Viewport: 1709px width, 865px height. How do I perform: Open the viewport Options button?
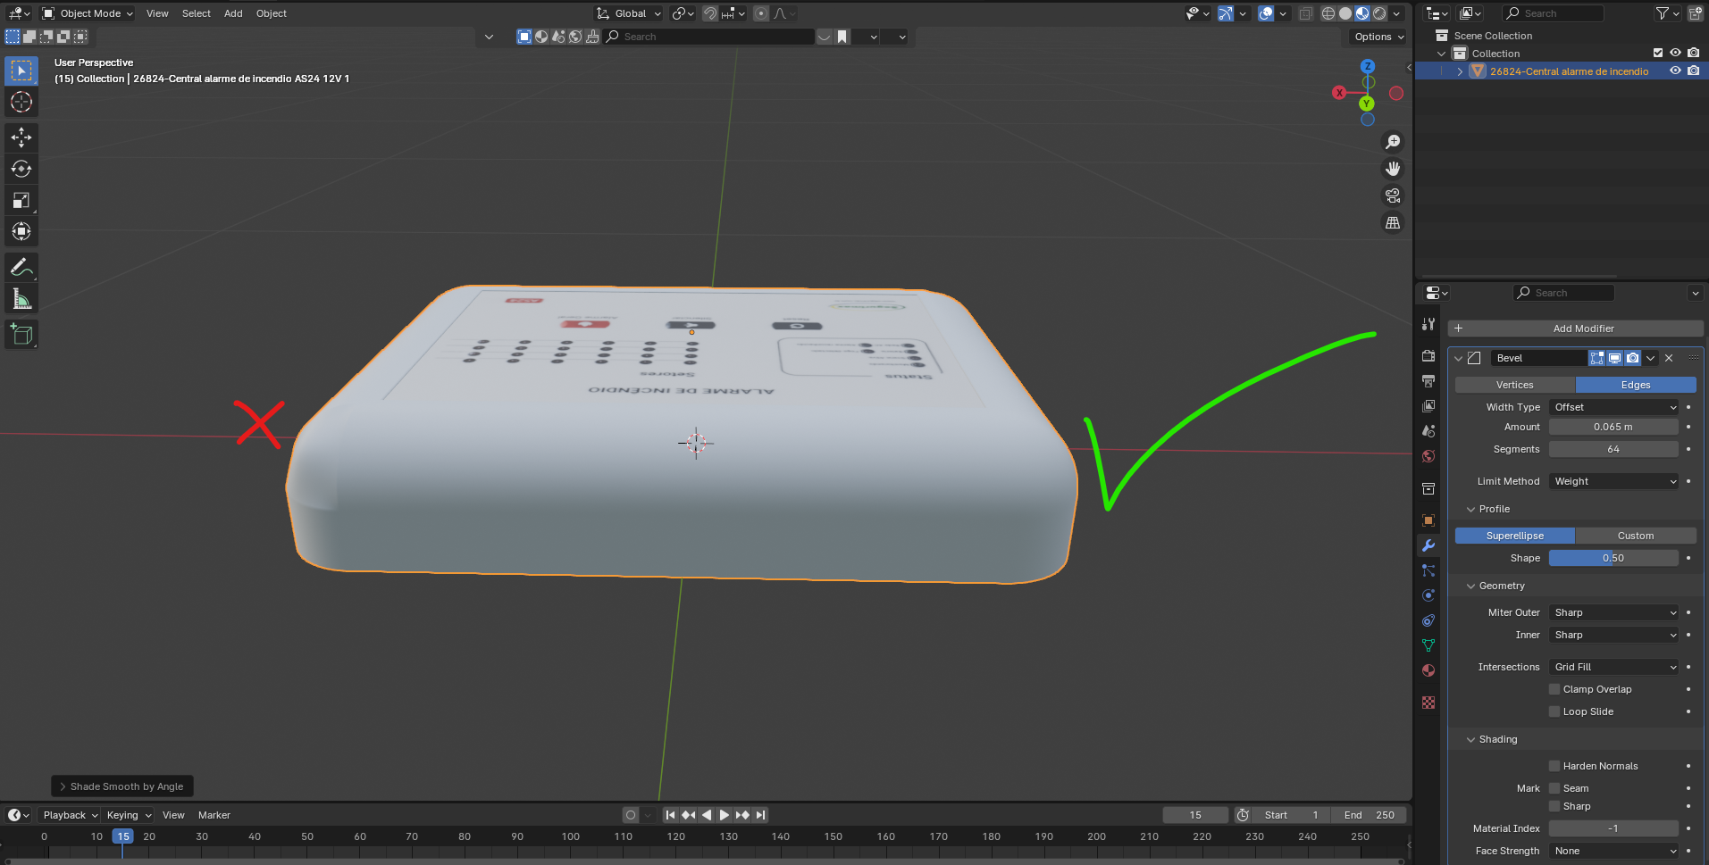click(1378, 37)
